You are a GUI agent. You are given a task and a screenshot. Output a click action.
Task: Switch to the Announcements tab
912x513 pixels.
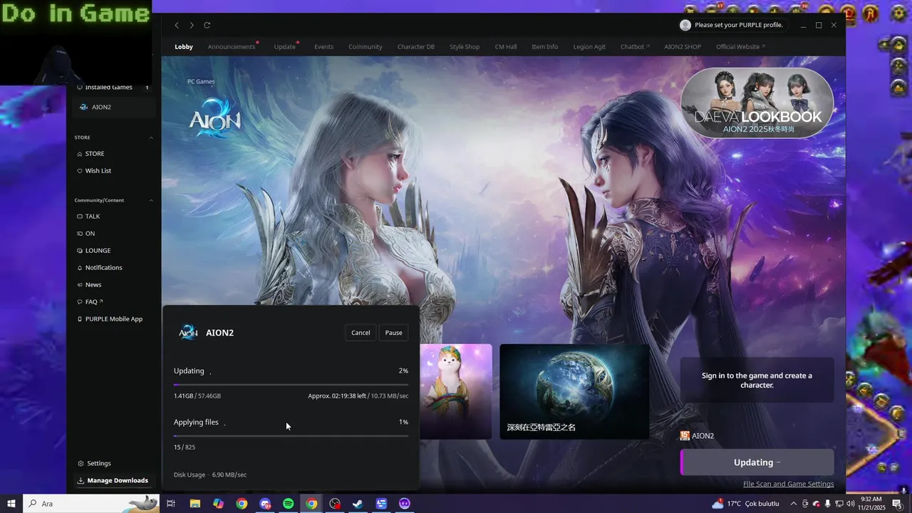coord(232,47)
